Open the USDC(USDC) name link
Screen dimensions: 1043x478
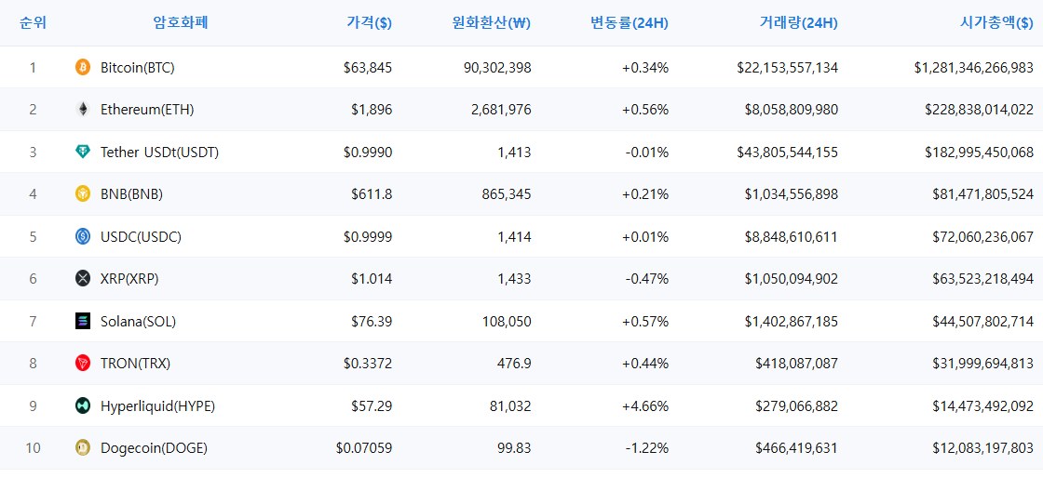coord(141,236)
